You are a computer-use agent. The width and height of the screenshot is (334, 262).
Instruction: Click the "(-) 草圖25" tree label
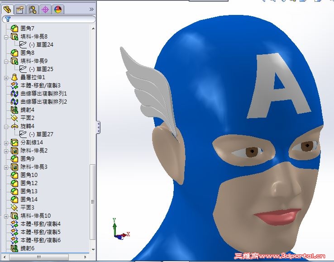41,69
